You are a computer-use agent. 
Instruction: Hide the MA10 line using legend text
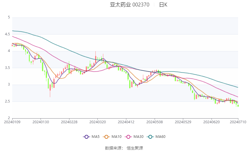116,136
